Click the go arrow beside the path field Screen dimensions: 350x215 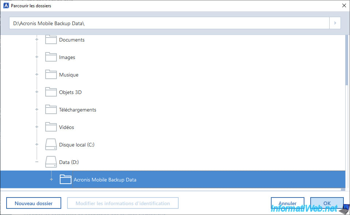tap(335, 23)
